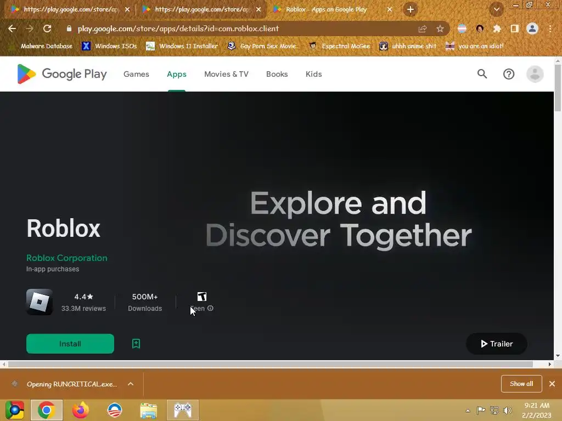Select the Roblox - Apps on Google Play tab
562x421 pixels.
[x=326, y=9]
